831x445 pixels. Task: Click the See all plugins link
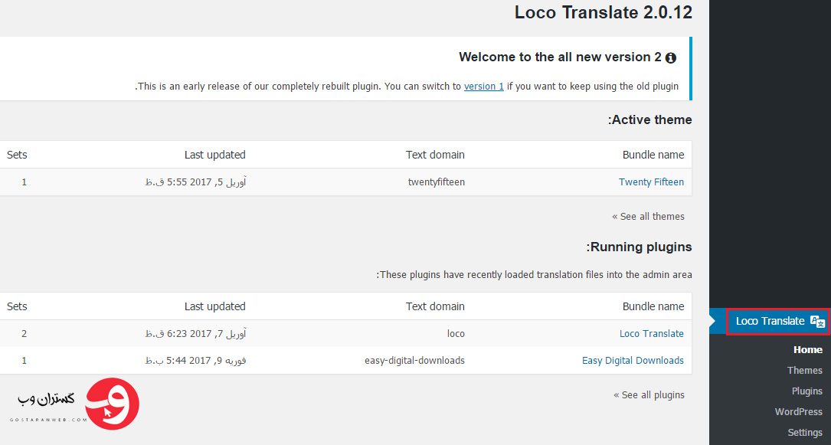point(649,394)
